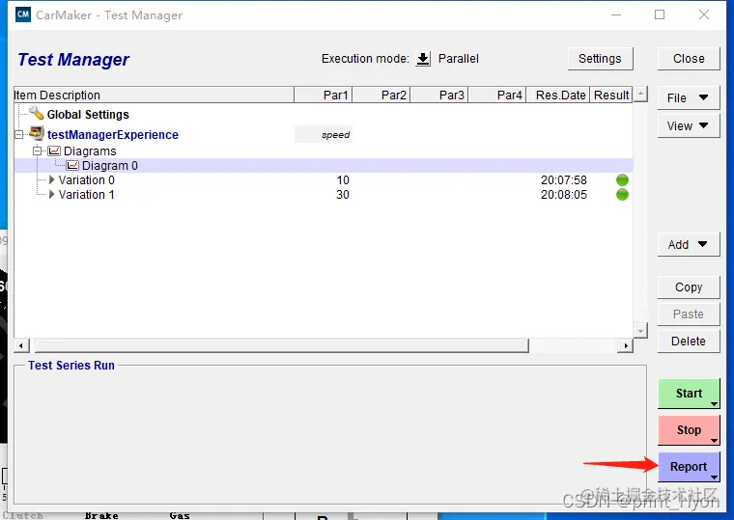Click the horizontal scrollbar thumb
Image resolution: width=734 pixels, height=520 pixels.
point(282,346)
